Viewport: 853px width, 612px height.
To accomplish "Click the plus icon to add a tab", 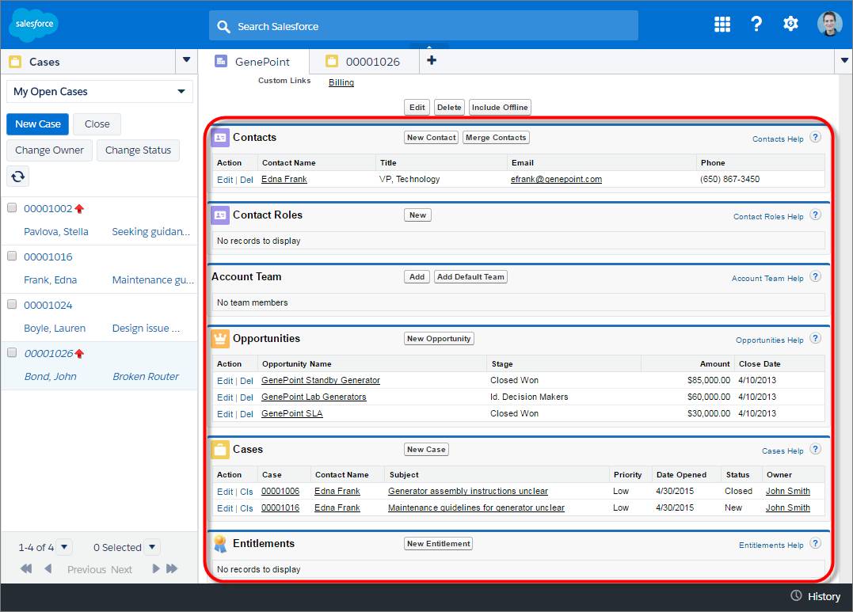I will coord(432,60).
